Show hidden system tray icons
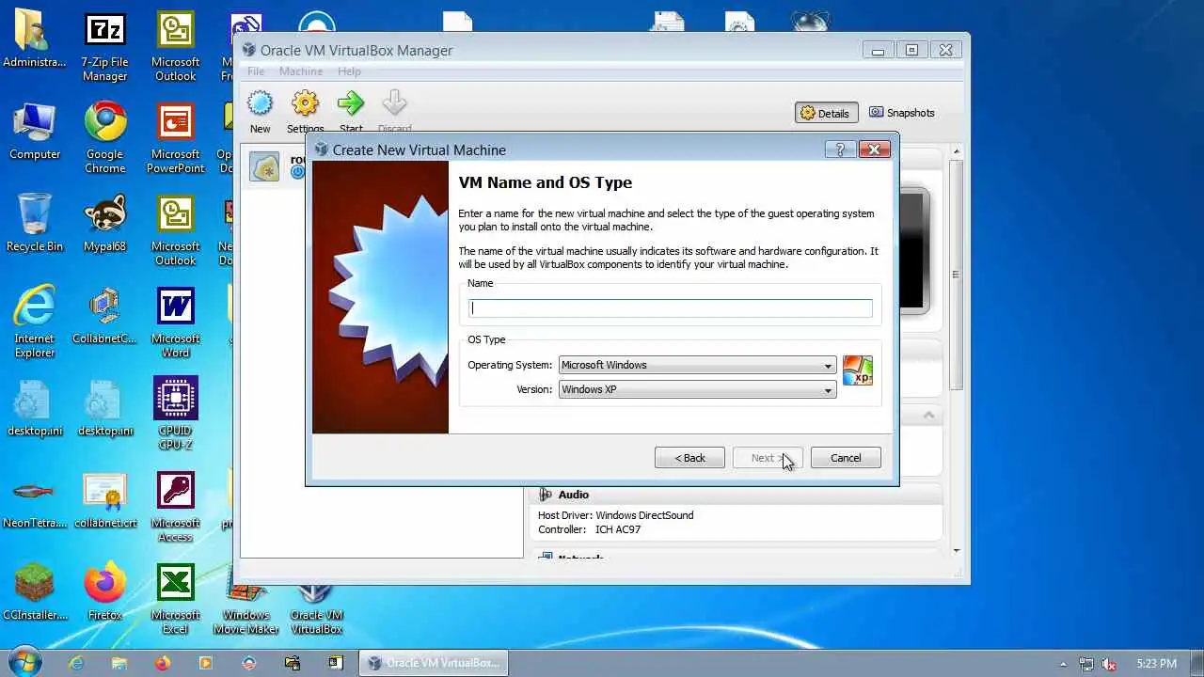The height and width of the screenshot is (677, 1204). [1064, 664]
